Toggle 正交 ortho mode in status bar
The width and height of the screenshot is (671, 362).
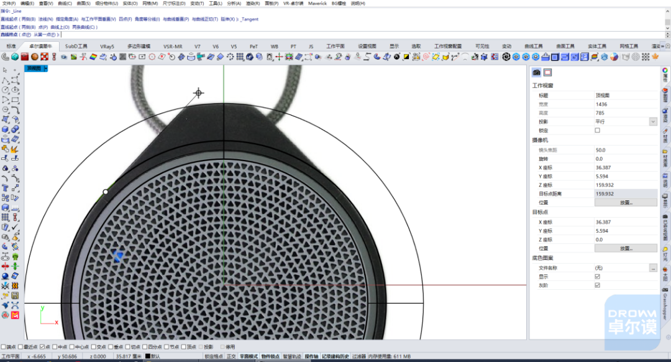(x=231, y=356)
